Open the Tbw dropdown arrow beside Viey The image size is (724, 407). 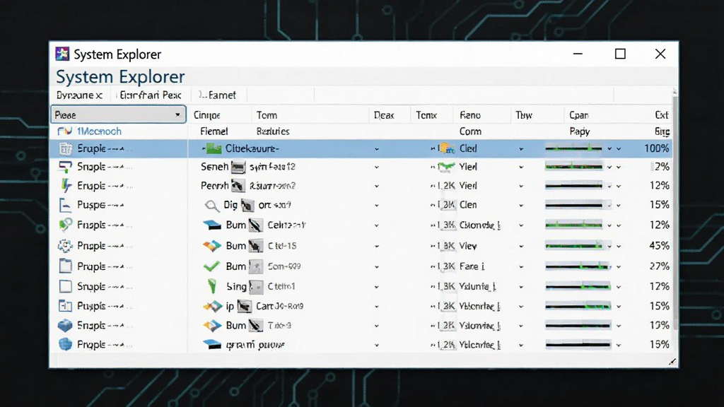point(521,247)
